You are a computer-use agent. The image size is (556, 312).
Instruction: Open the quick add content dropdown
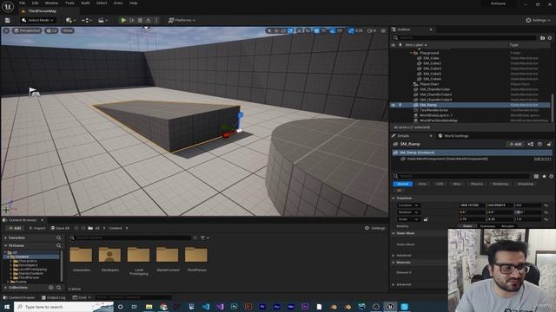[70, 20]
